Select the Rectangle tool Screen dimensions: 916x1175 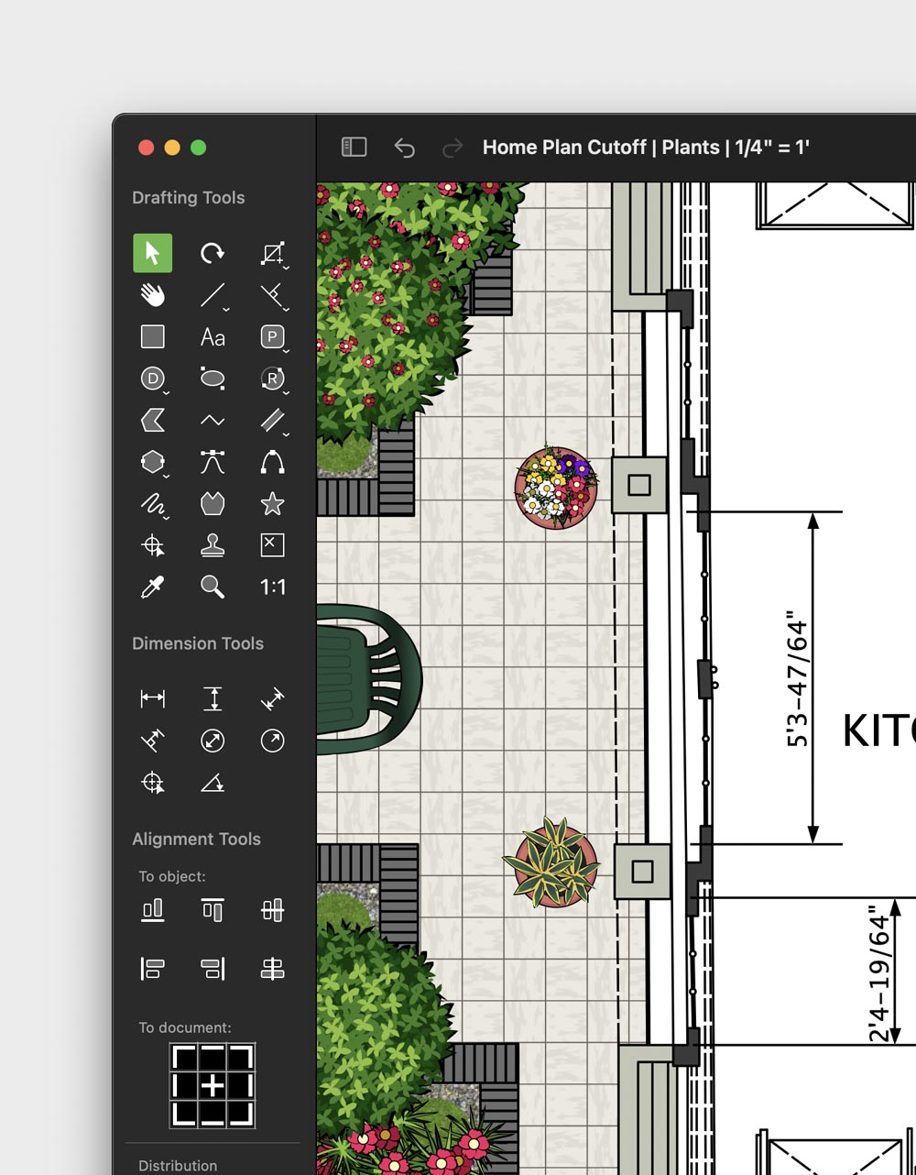coord(153,336)
